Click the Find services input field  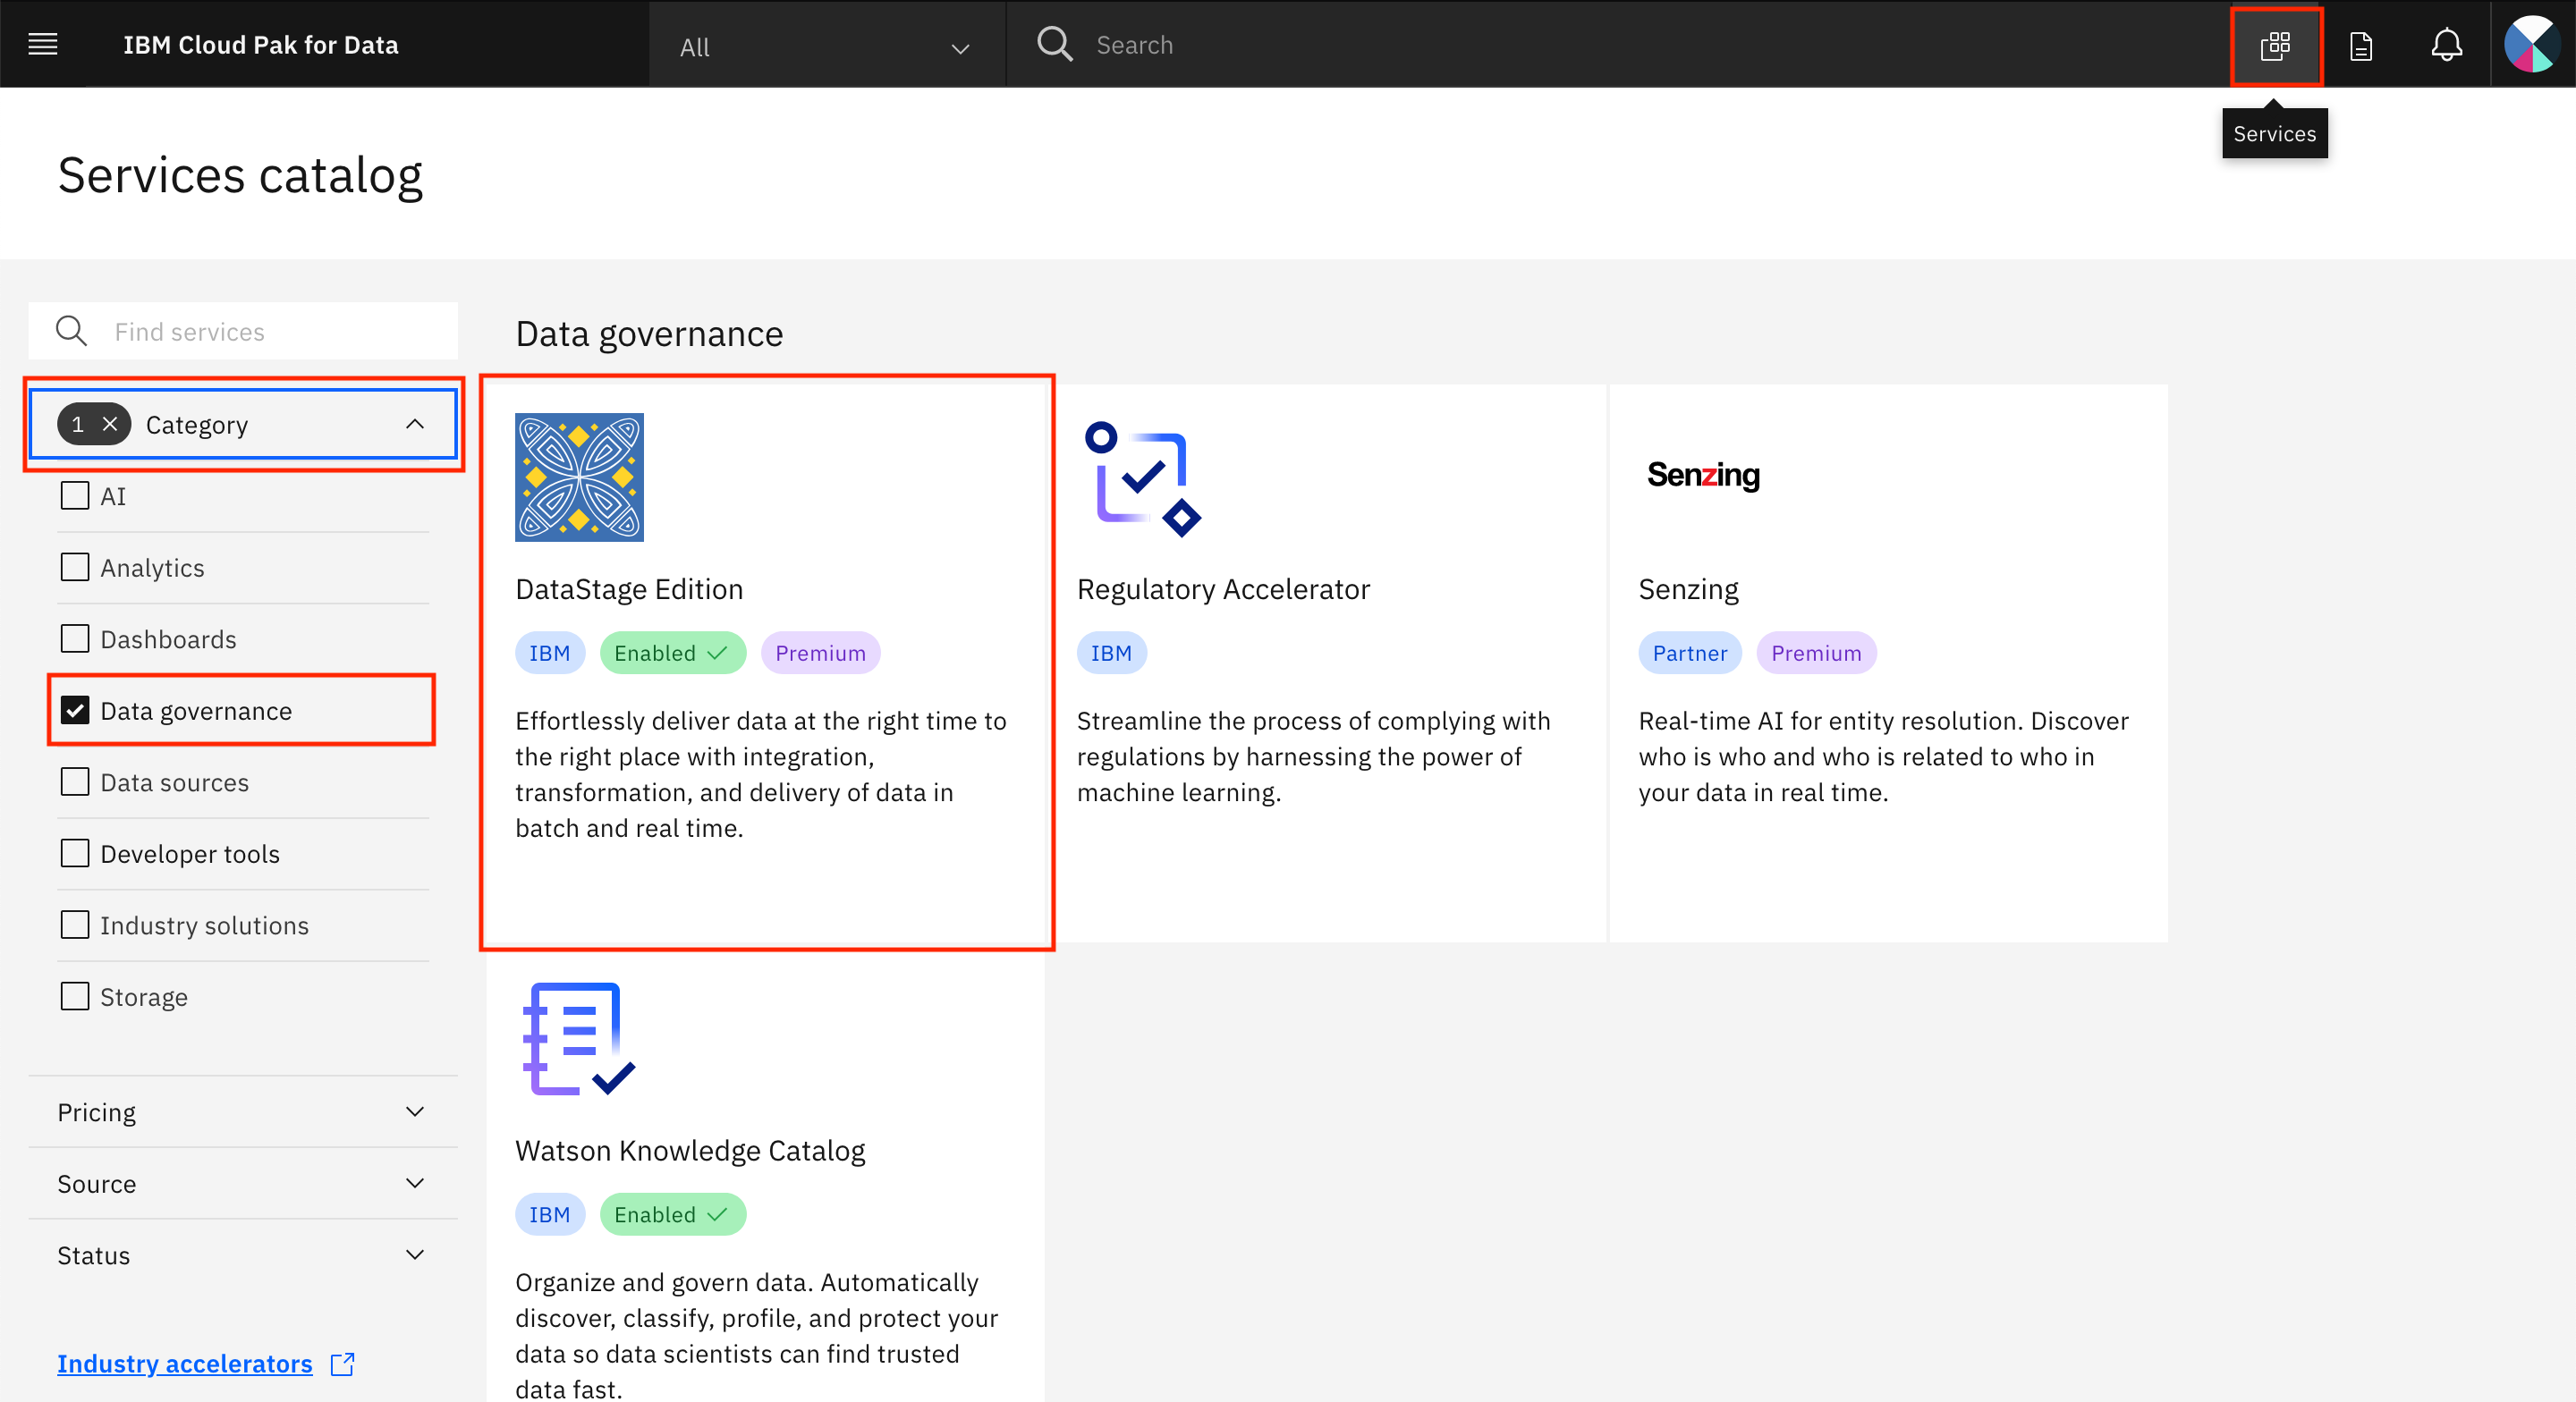coord(243,331)
